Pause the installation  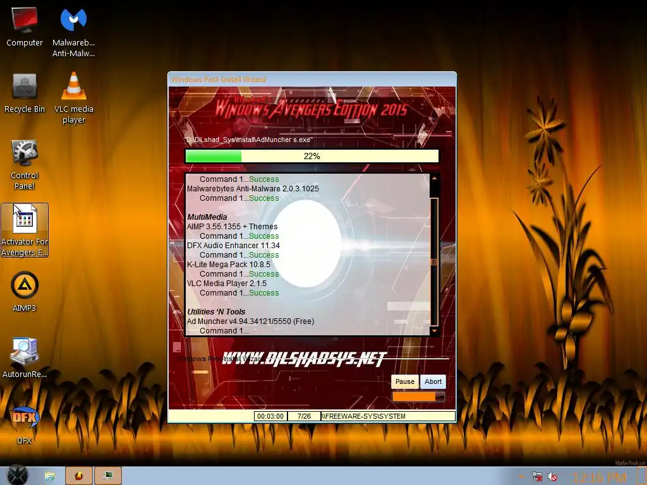coord(405,381)
